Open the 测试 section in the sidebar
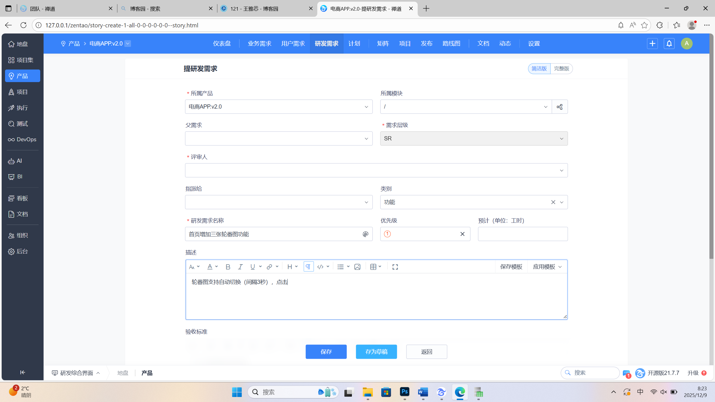Viewport: 715px width, 402px height. click(x=22, y=123)
